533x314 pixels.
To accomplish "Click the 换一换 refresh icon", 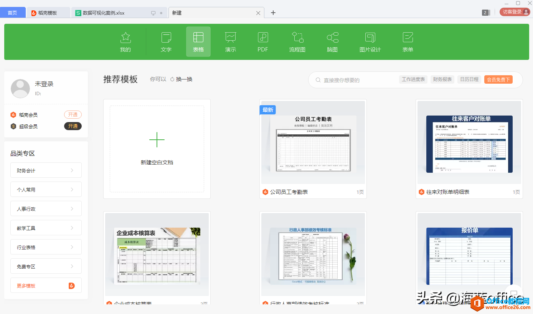I will tap(172, 79).
